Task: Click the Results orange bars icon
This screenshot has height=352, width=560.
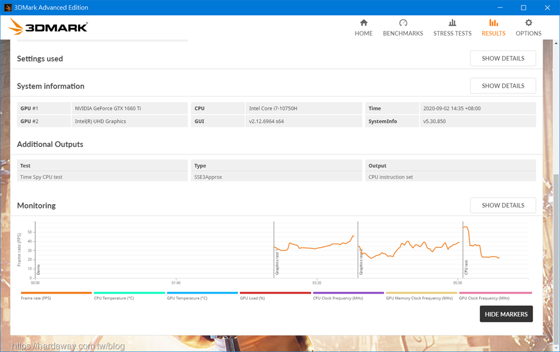Action: (494, 23)
